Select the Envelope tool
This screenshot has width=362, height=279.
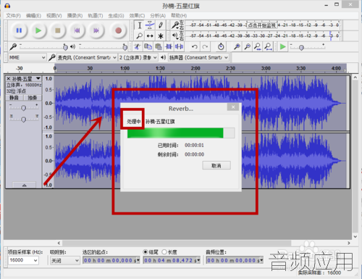tap(150, 25)
